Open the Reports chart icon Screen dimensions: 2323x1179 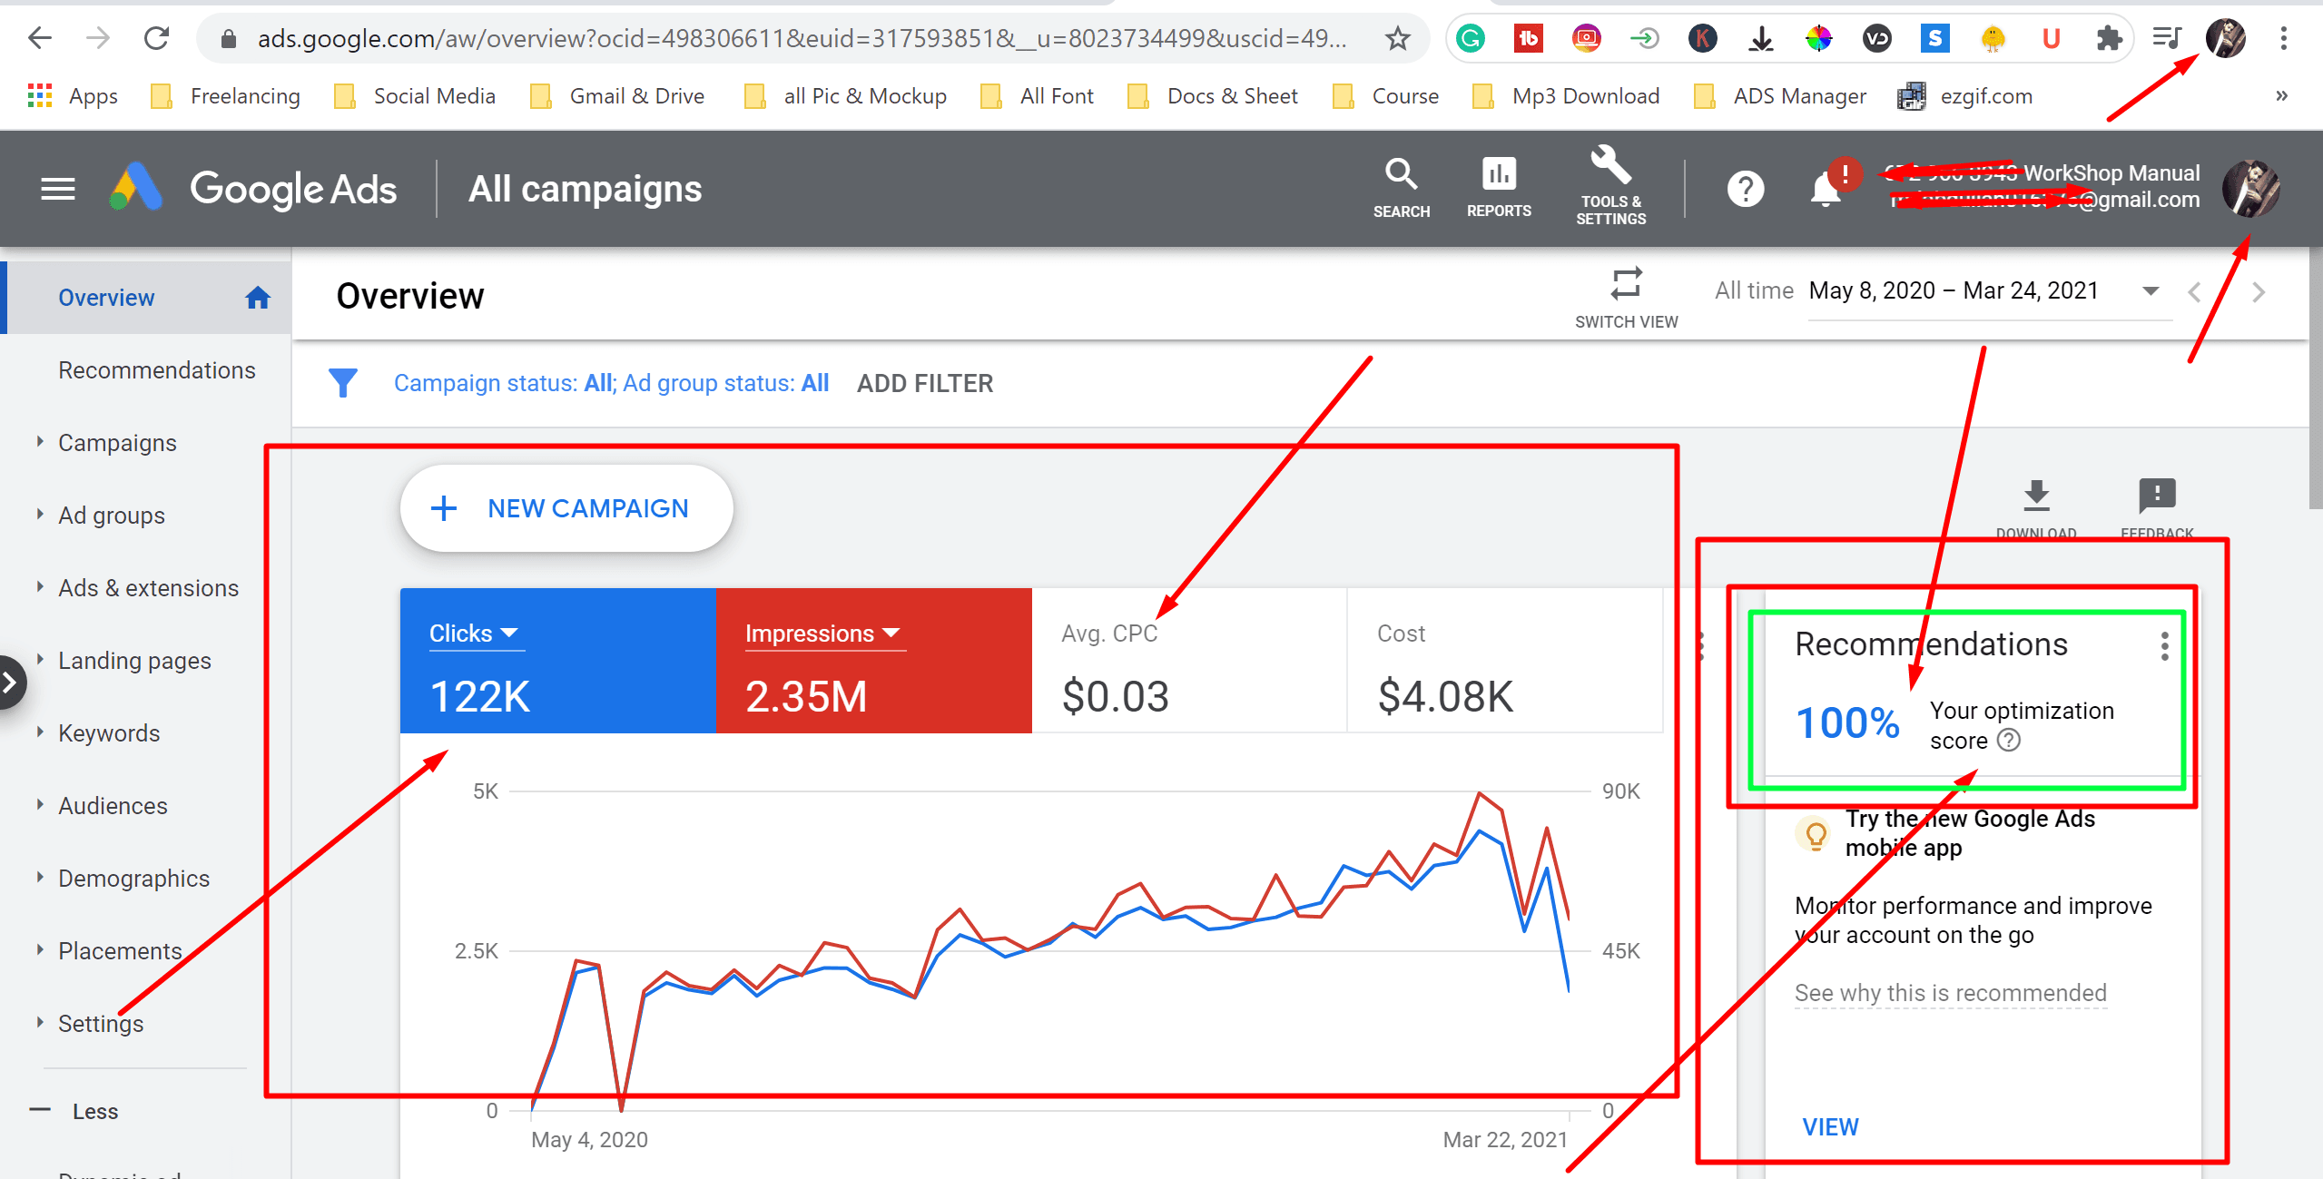1499,188
